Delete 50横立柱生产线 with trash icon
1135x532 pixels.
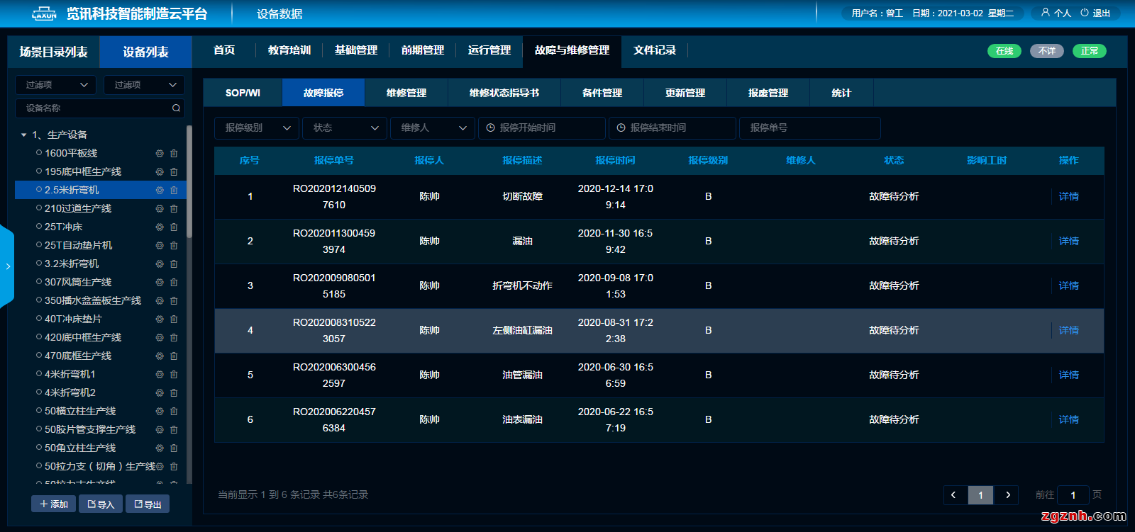tap(174, 411)
